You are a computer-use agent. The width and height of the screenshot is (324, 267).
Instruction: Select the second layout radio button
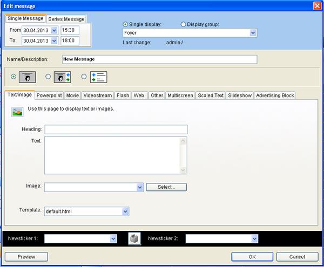48,77
